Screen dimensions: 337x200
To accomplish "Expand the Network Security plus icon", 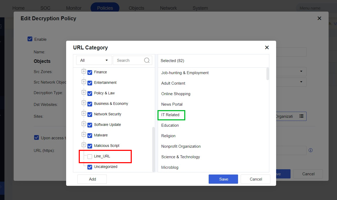I will pos(84,113).
